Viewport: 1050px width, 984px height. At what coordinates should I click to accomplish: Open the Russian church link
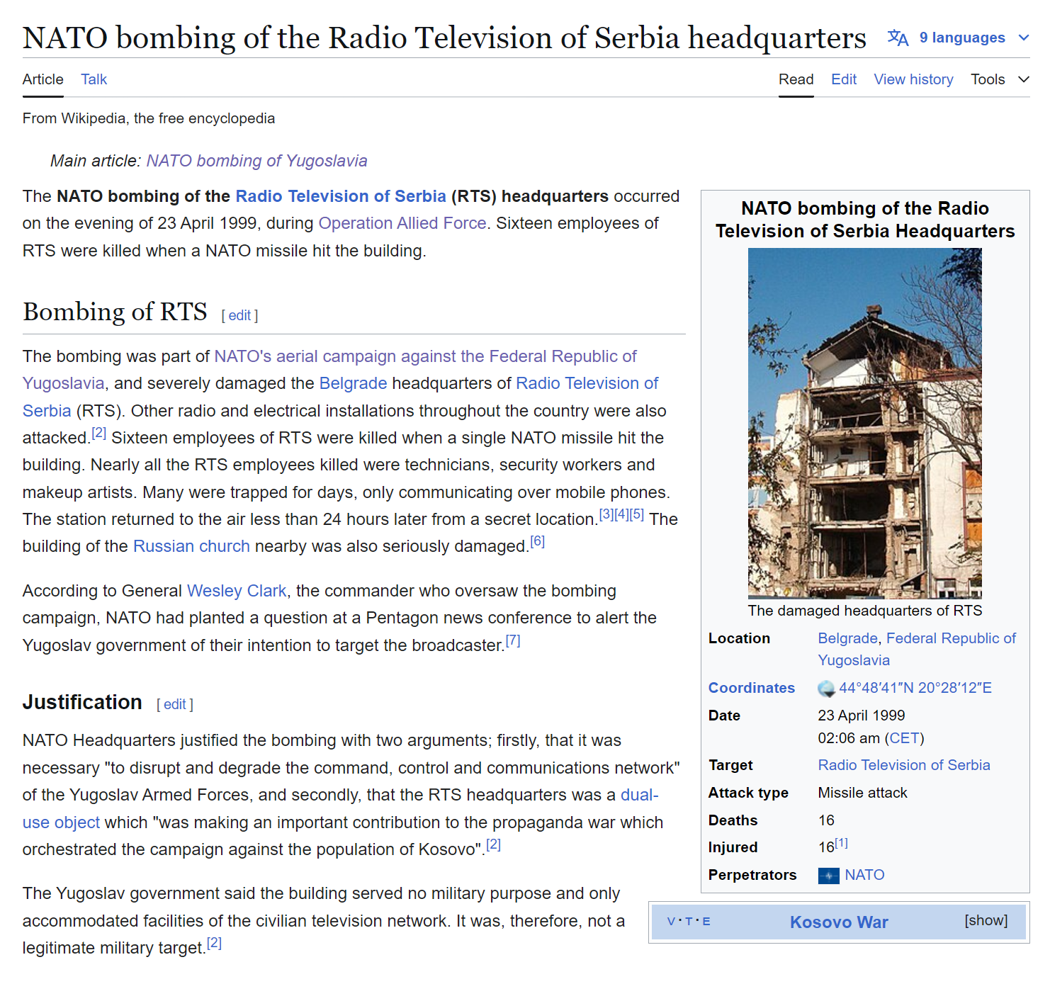(x=191, y=546)
